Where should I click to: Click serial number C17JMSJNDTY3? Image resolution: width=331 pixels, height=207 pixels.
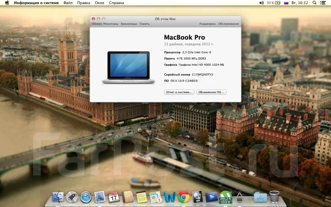tap(202, 75)
